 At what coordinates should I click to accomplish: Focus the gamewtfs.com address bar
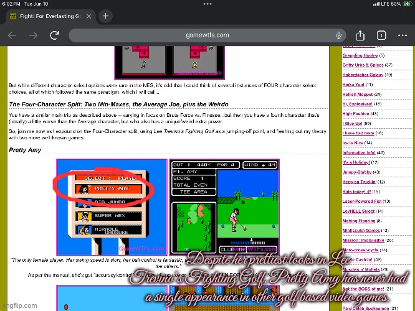(207, 35)
